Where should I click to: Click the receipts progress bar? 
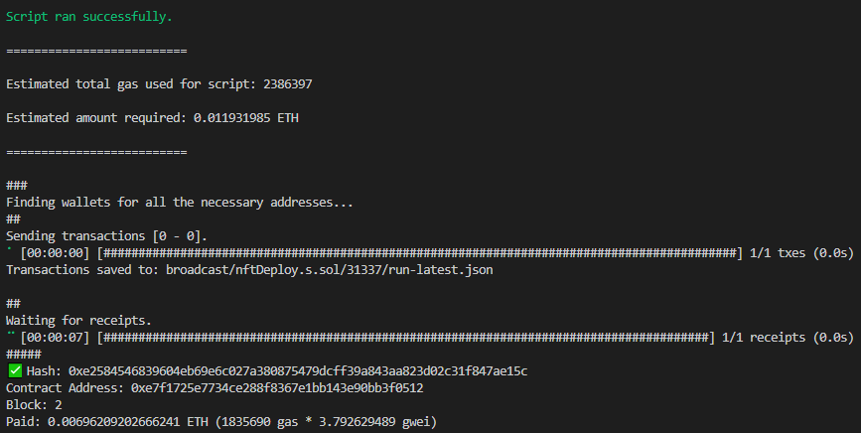(x=408, y=338)
